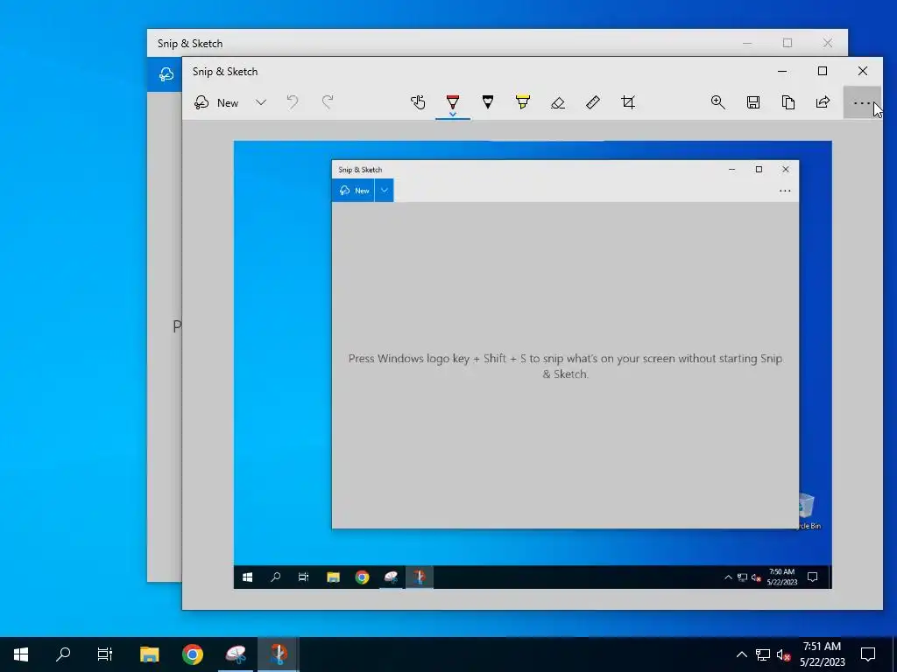Open taskbar Search magnifier
The height and width of the screenshot is (672, 897).
pos(63,654)
